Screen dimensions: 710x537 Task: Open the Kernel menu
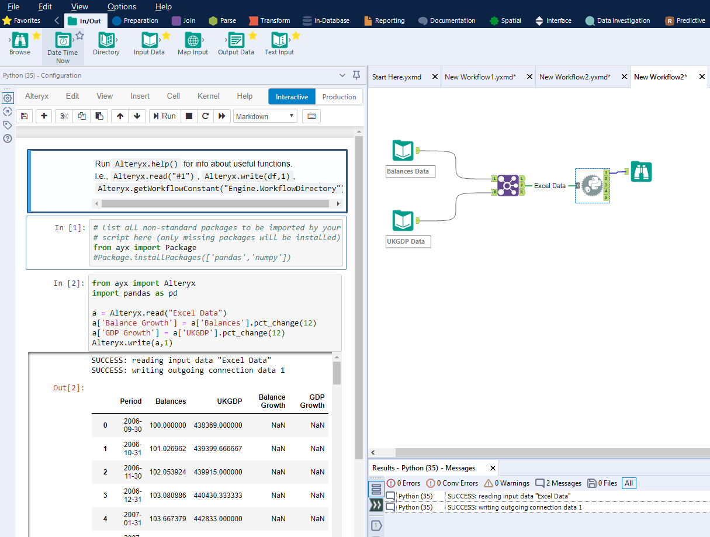(x=209, y=96)
